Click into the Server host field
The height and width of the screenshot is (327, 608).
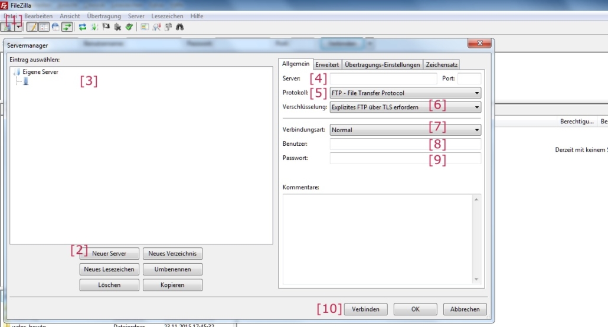click(x=383, y=79)
